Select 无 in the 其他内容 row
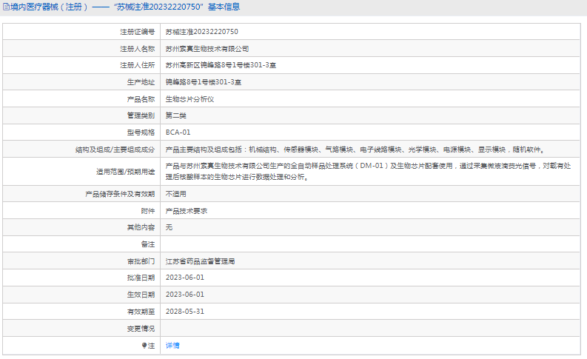This screenshot has height=359, width=587. pos(169,227)
